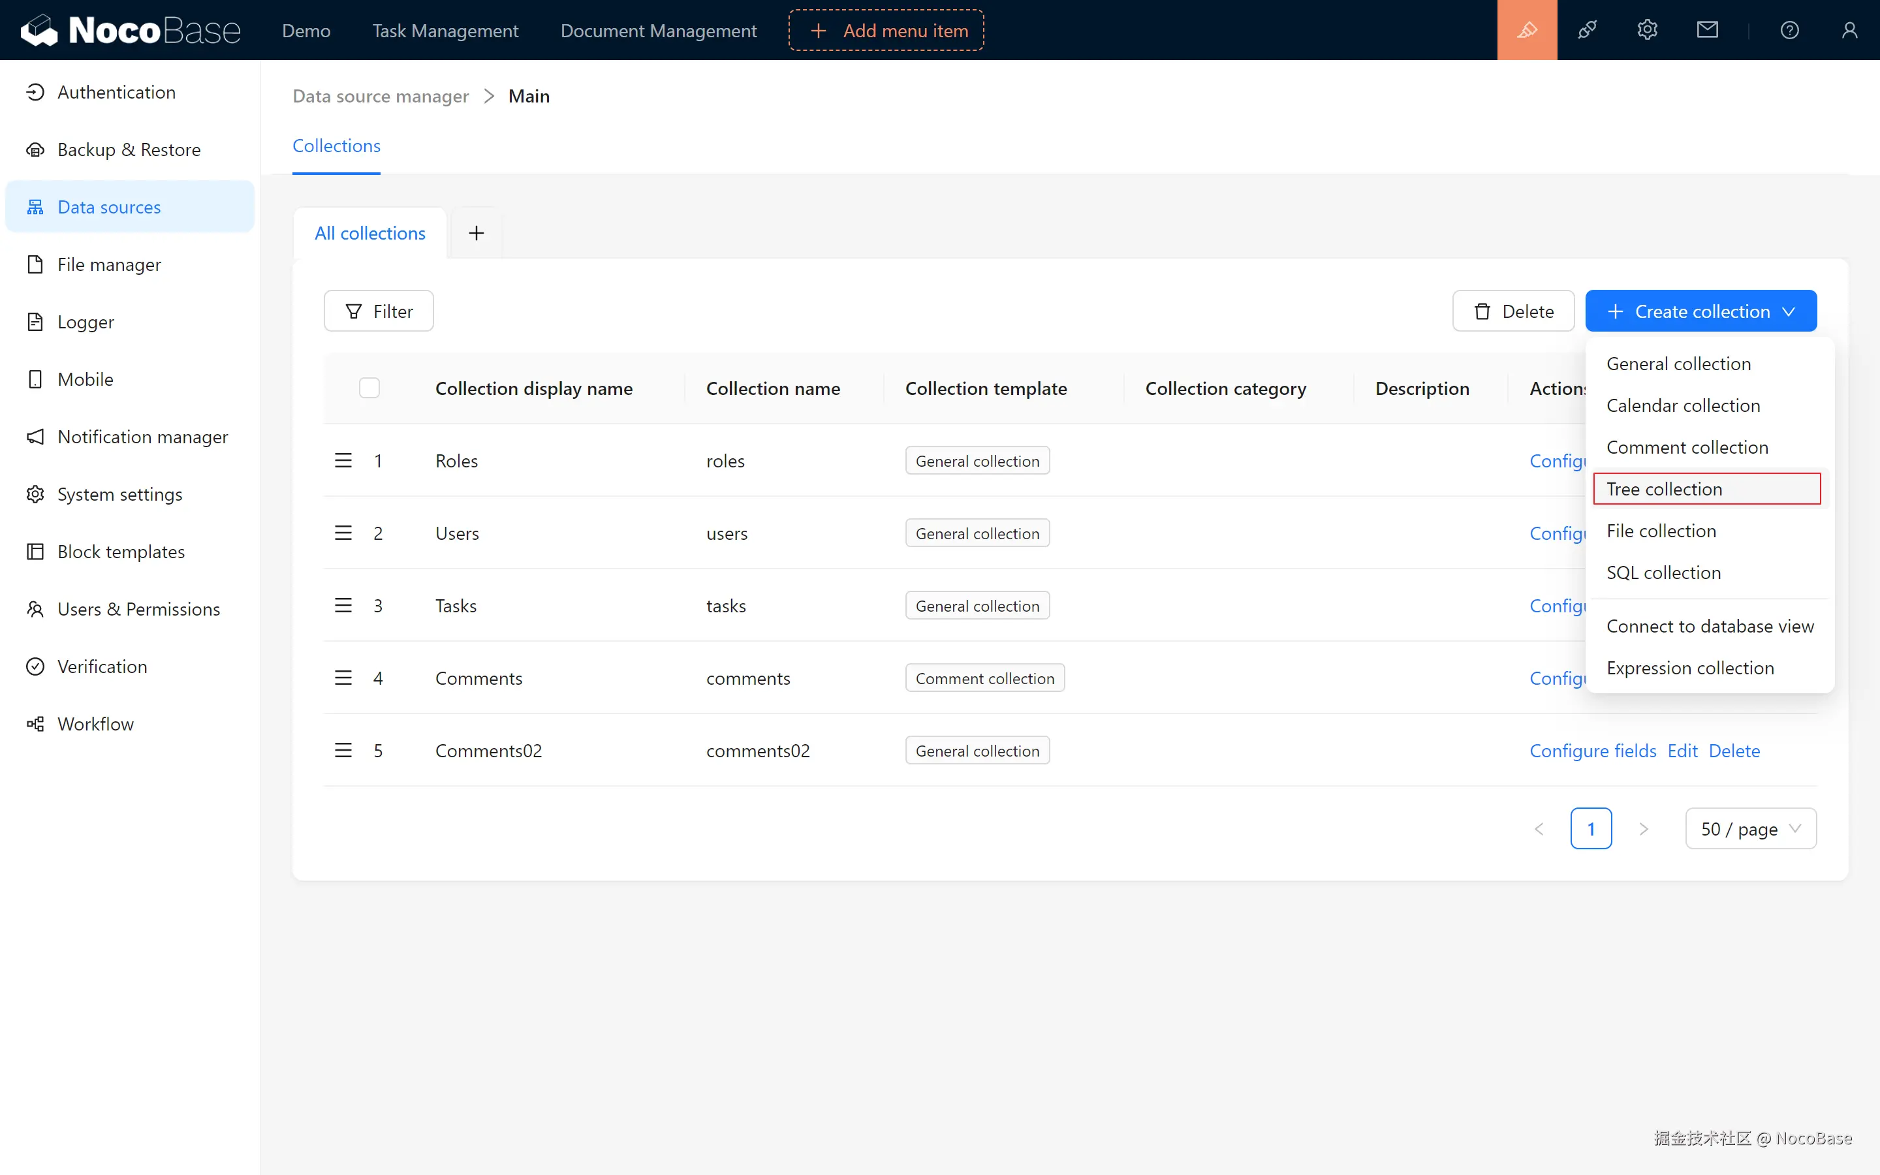
Task: Switch to Task Management top menu
Action: click(445, 30)
